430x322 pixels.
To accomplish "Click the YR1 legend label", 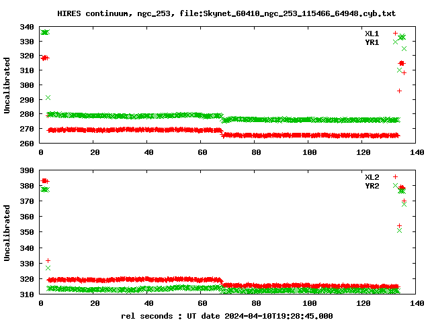I will [372, 42].
